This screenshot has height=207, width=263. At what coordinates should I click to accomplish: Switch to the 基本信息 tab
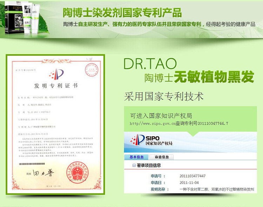tap(136, 157)
